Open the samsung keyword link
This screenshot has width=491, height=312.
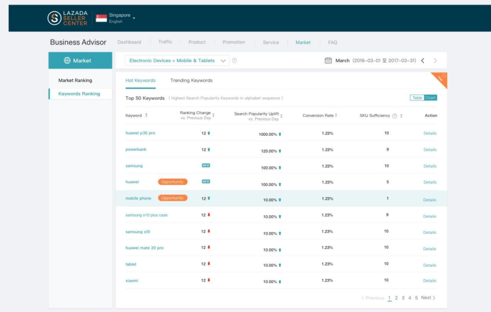(134, 166)
